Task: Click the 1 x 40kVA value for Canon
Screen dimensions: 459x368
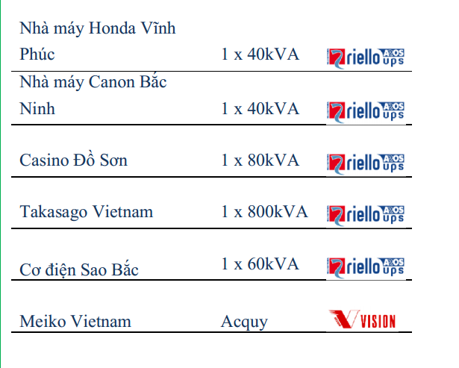Action: tap(260, 109)
